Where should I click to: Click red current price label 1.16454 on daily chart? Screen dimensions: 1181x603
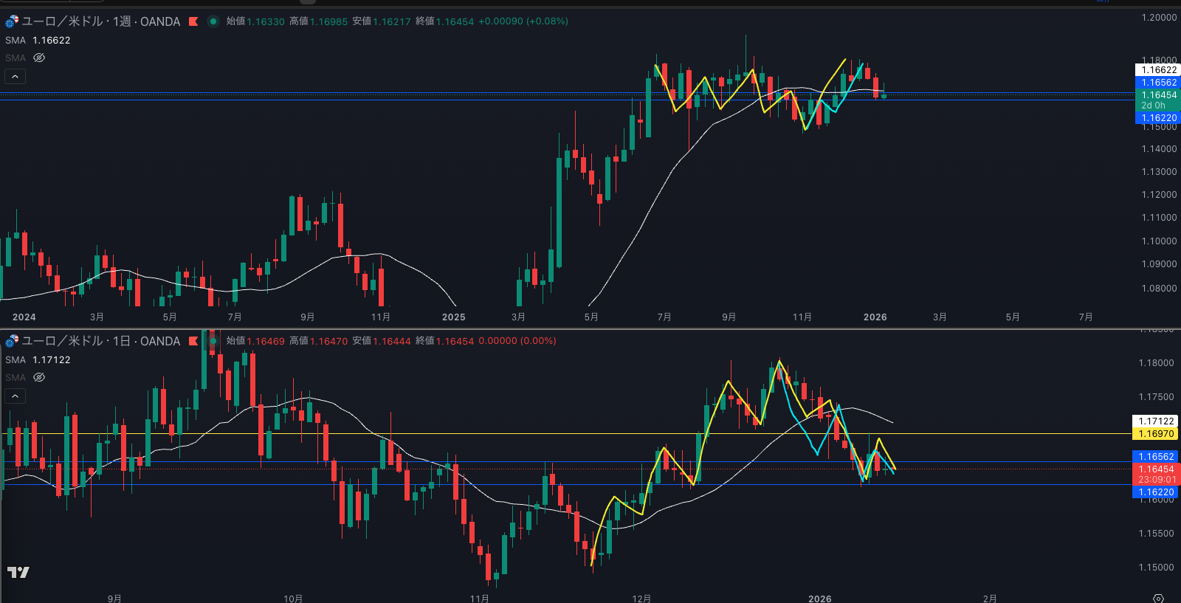click(x=1156, y=469)
